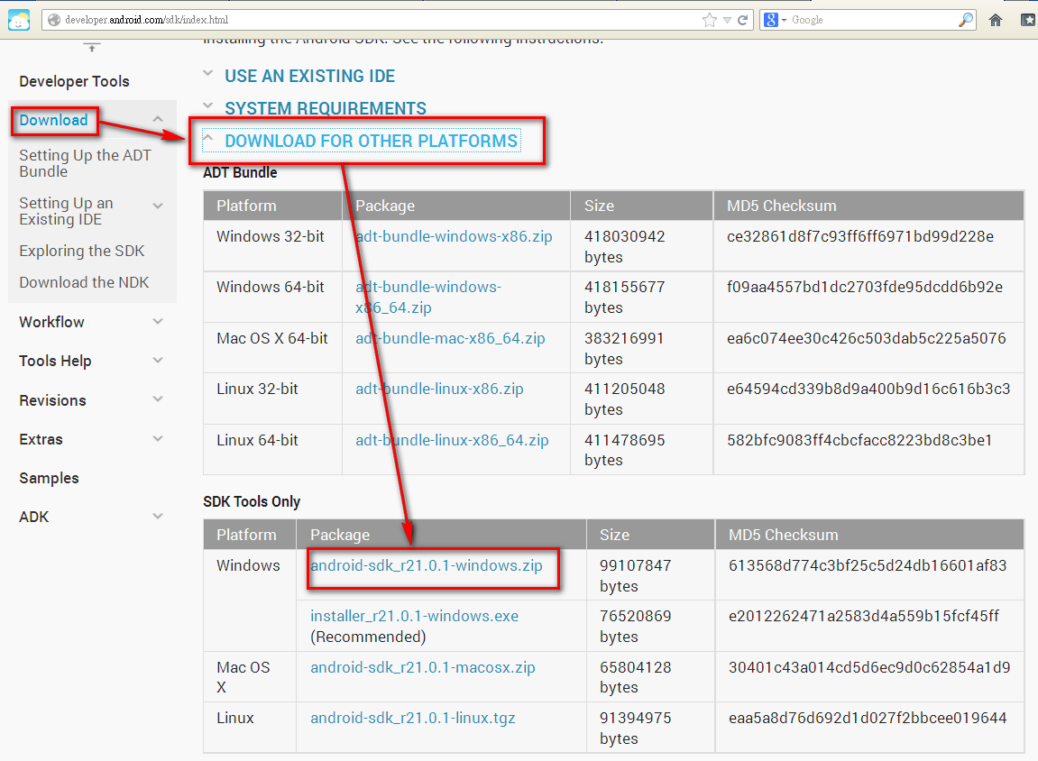The width and height of the screenshot is (1038, 761).
Task: Select checksum 613568d774c3bf25c5d24db16601af83
Action: 868,565
